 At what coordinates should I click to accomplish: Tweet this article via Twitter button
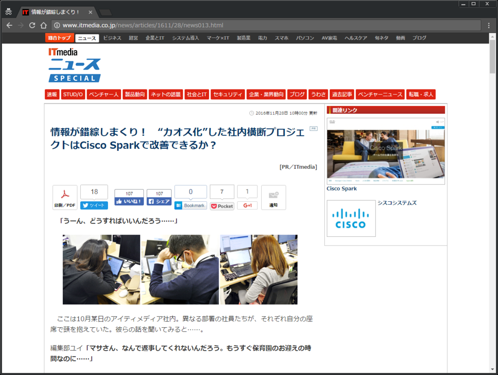click(x=94, y=205)
